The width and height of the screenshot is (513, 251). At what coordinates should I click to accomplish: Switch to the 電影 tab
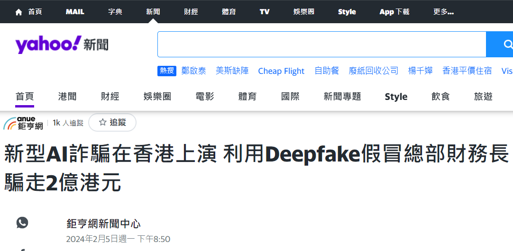click(205, 97)
